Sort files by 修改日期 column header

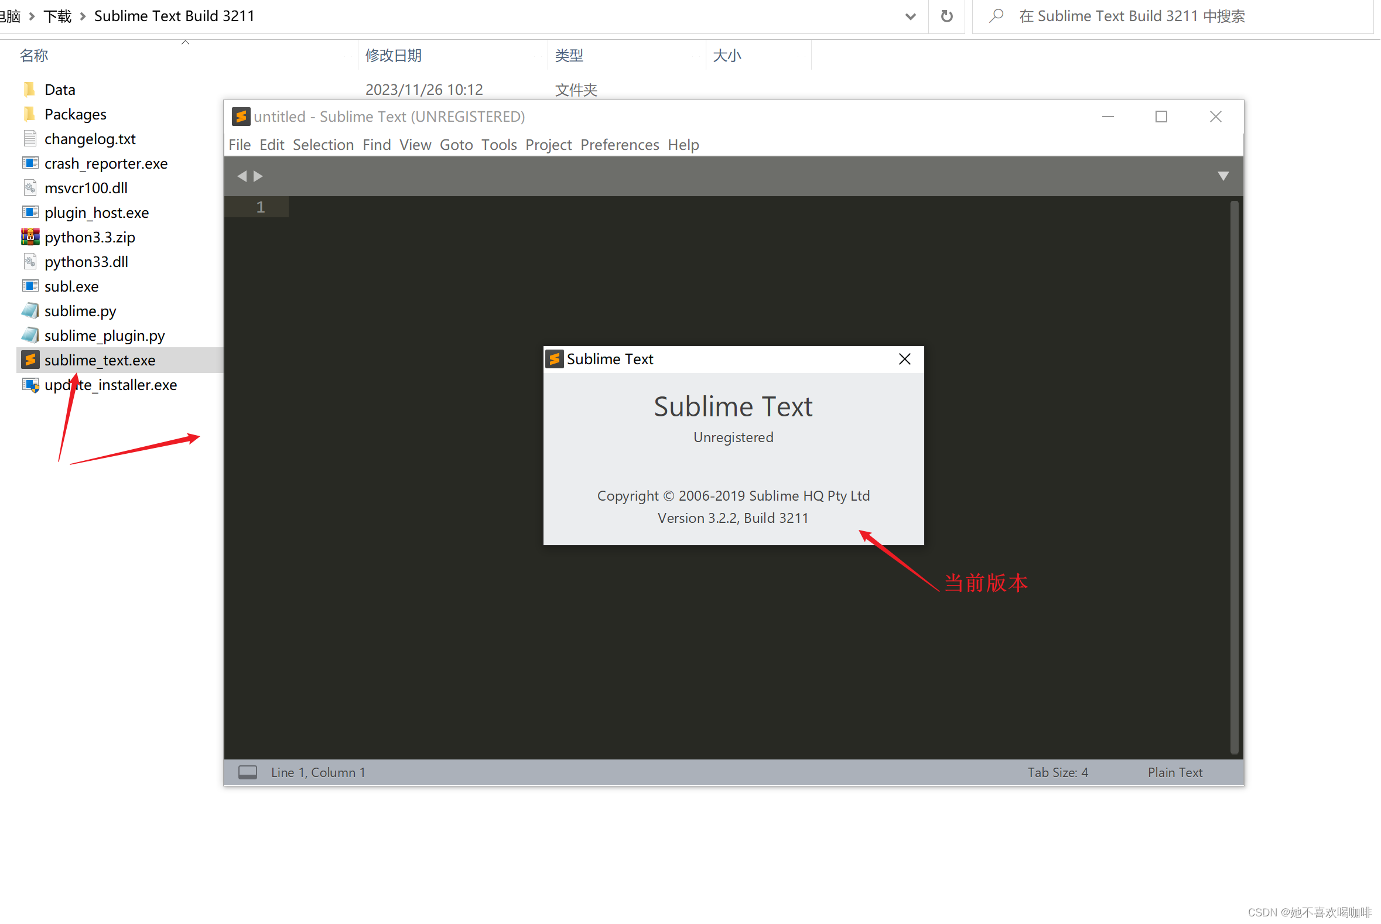point(393,56)
